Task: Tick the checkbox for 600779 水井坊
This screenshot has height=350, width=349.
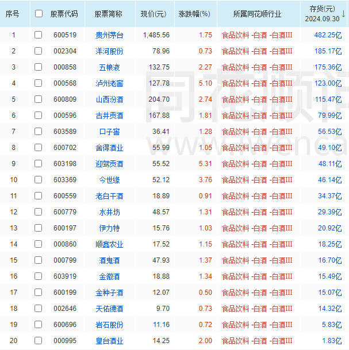Action: (x=38, y=211)
